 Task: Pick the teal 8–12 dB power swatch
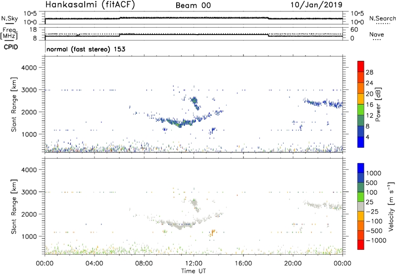(x=361, y=120)
